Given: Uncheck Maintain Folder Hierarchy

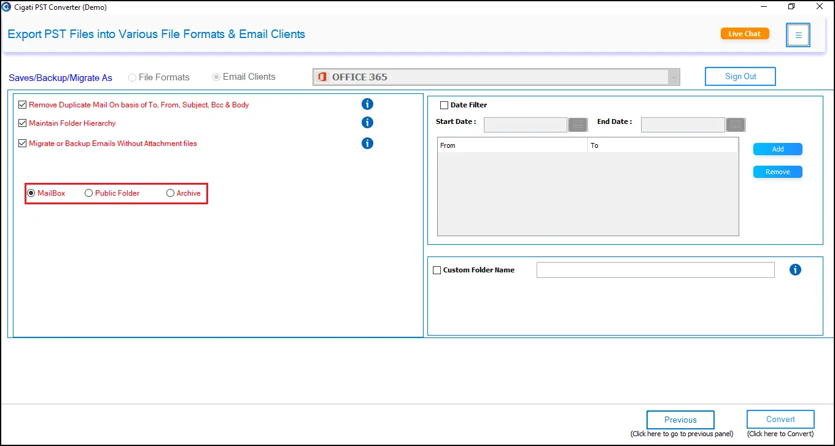Looking at the screenshot, I should point(23,123).
